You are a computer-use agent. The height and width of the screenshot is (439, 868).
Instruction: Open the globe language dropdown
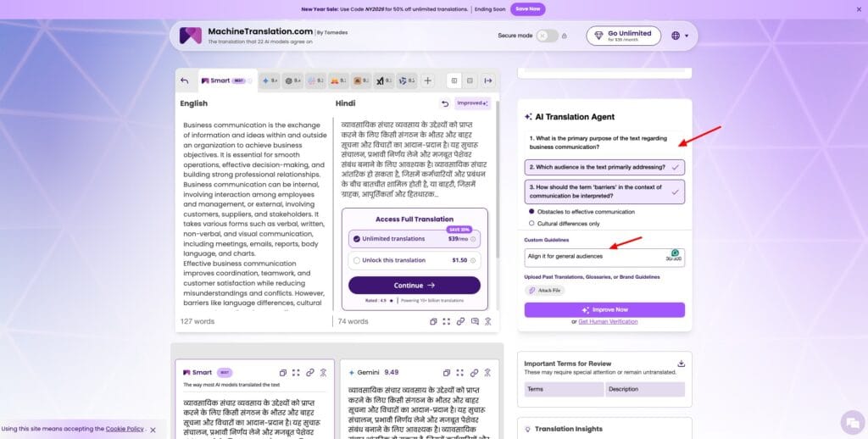click(x=680, y=36)
